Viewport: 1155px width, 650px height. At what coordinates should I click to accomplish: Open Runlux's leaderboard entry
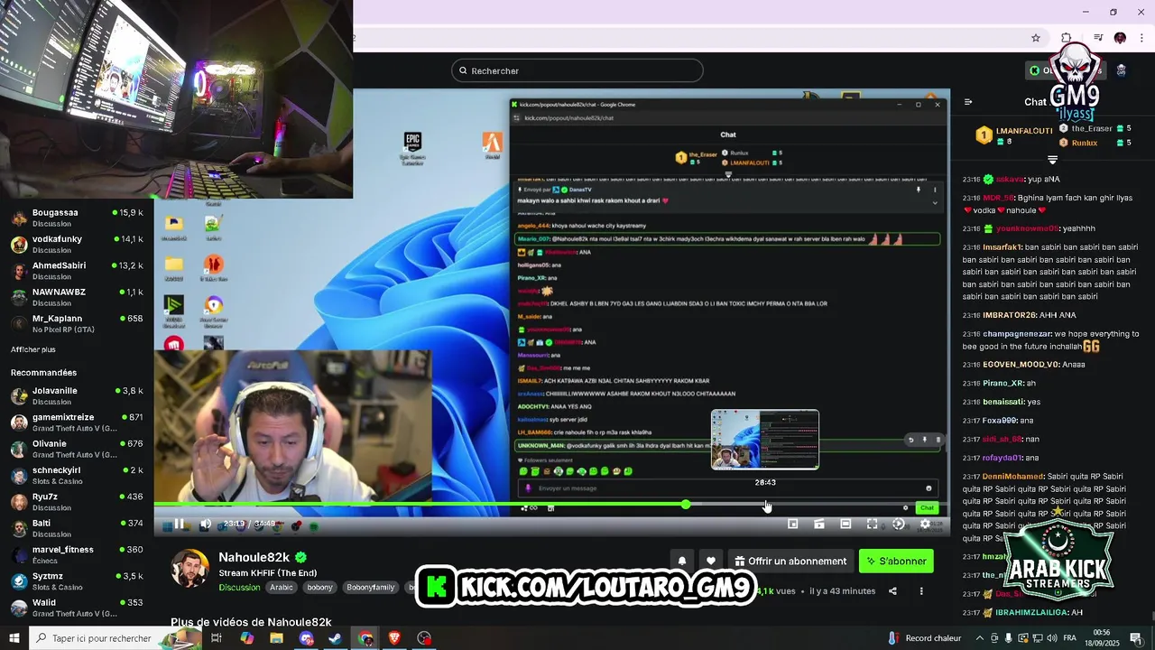(x=1095, y=143)
